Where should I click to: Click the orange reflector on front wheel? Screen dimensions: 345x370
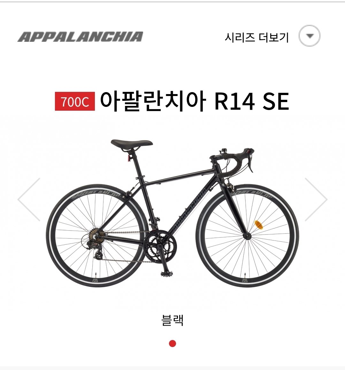click(258, 225)
